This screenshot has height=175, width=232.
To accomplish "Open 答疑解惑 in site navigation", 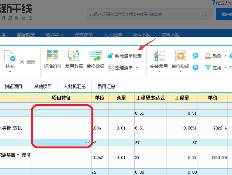I will (x=26, y=35).
